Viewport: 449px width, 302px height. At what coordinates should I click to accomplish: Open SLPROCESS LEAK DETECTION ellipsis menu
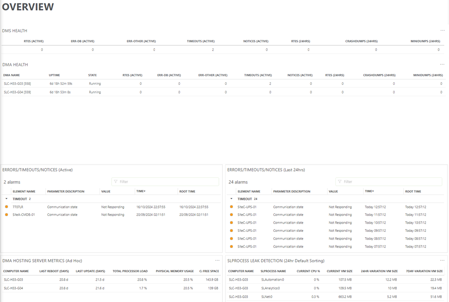442,260
